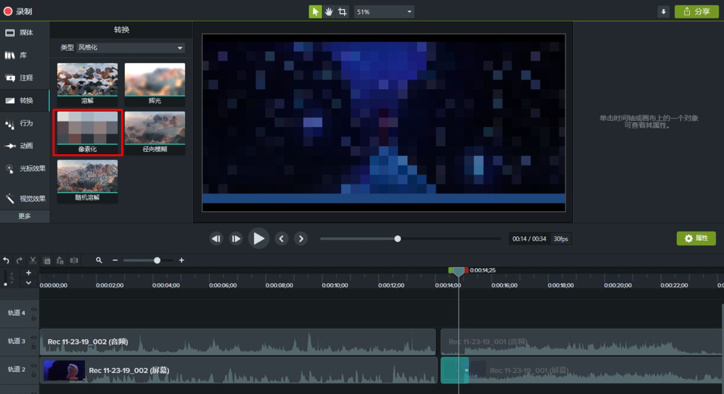Select the Dissolve (溶解) transition thumbnail

pos(87,84)
